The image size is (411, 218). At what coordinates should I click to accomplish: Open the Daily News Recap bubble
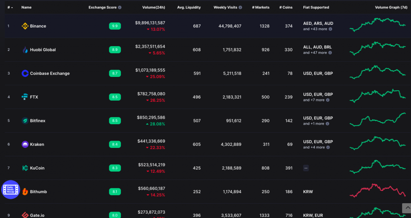11,190
